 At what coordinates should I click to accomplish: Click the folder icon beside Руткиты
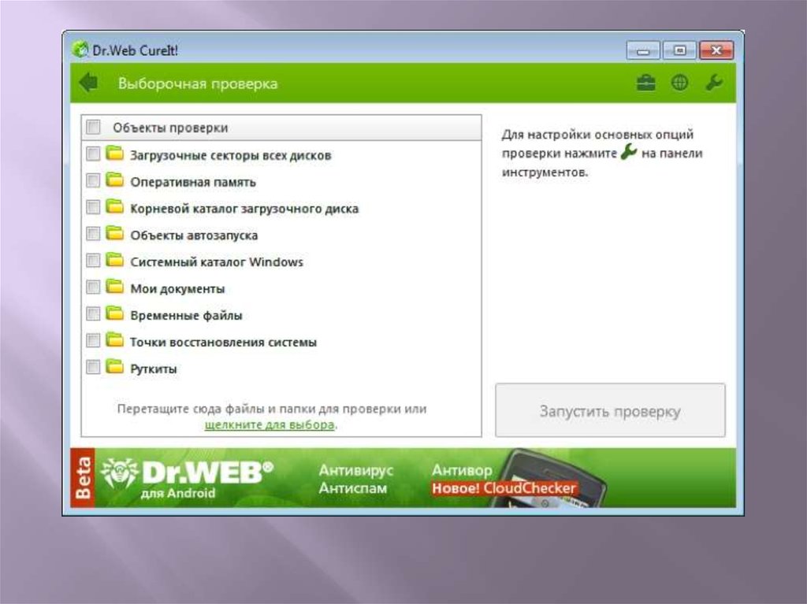click(x=115, y=367)
